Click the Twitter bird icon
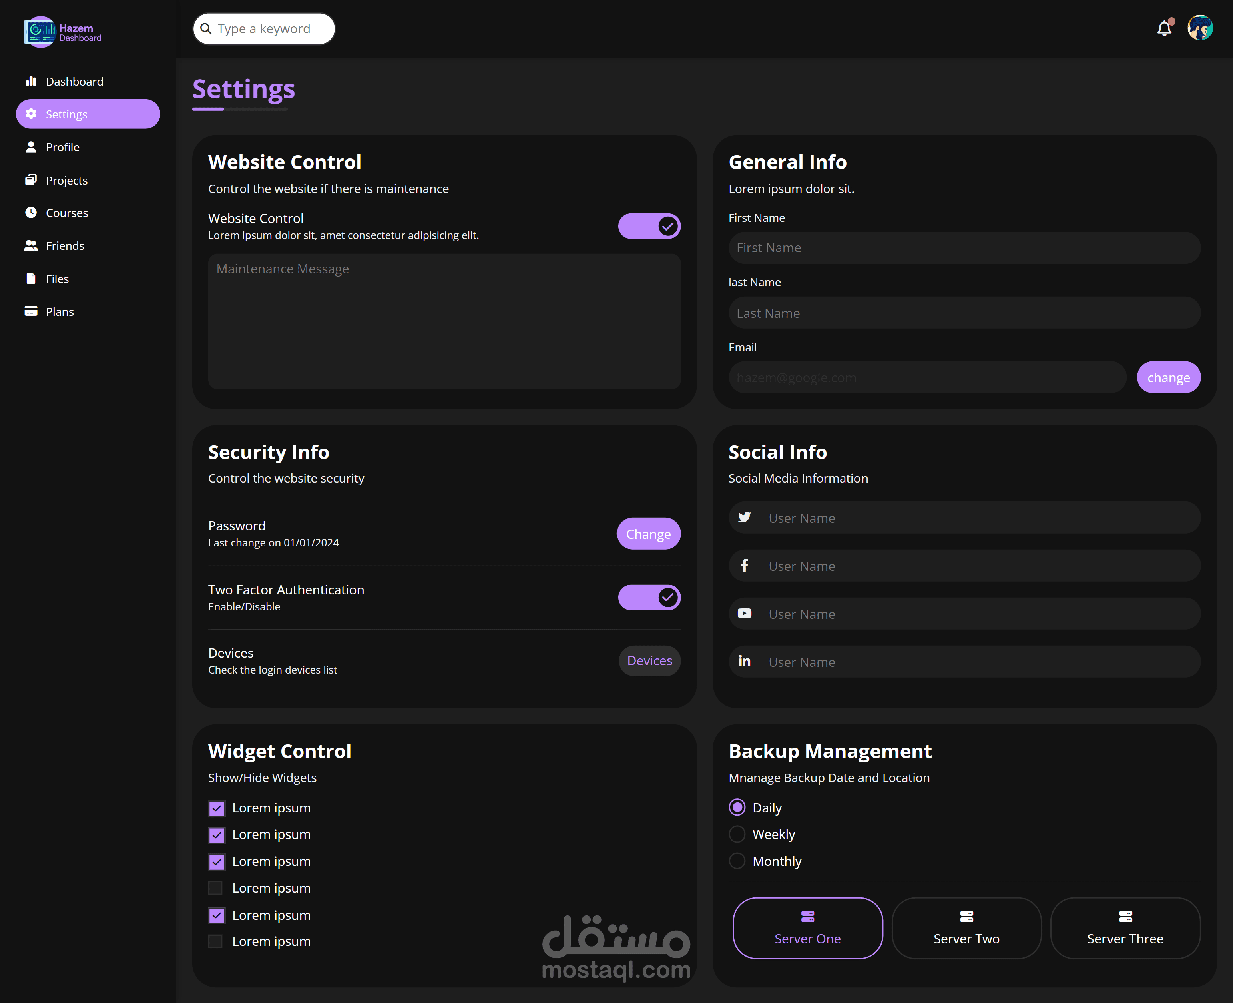Image resolution: width=1233 pixels, height=1003 pixels. click(744, 517)
